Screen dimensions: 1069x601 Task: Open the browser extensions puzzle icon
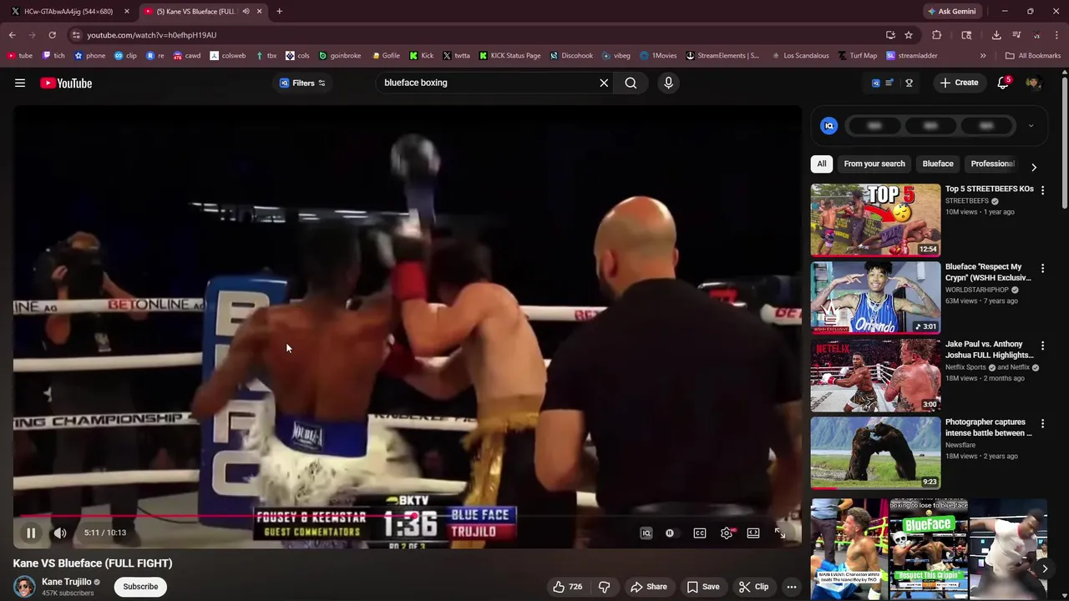pyautogui.click(x=936, y=35)
